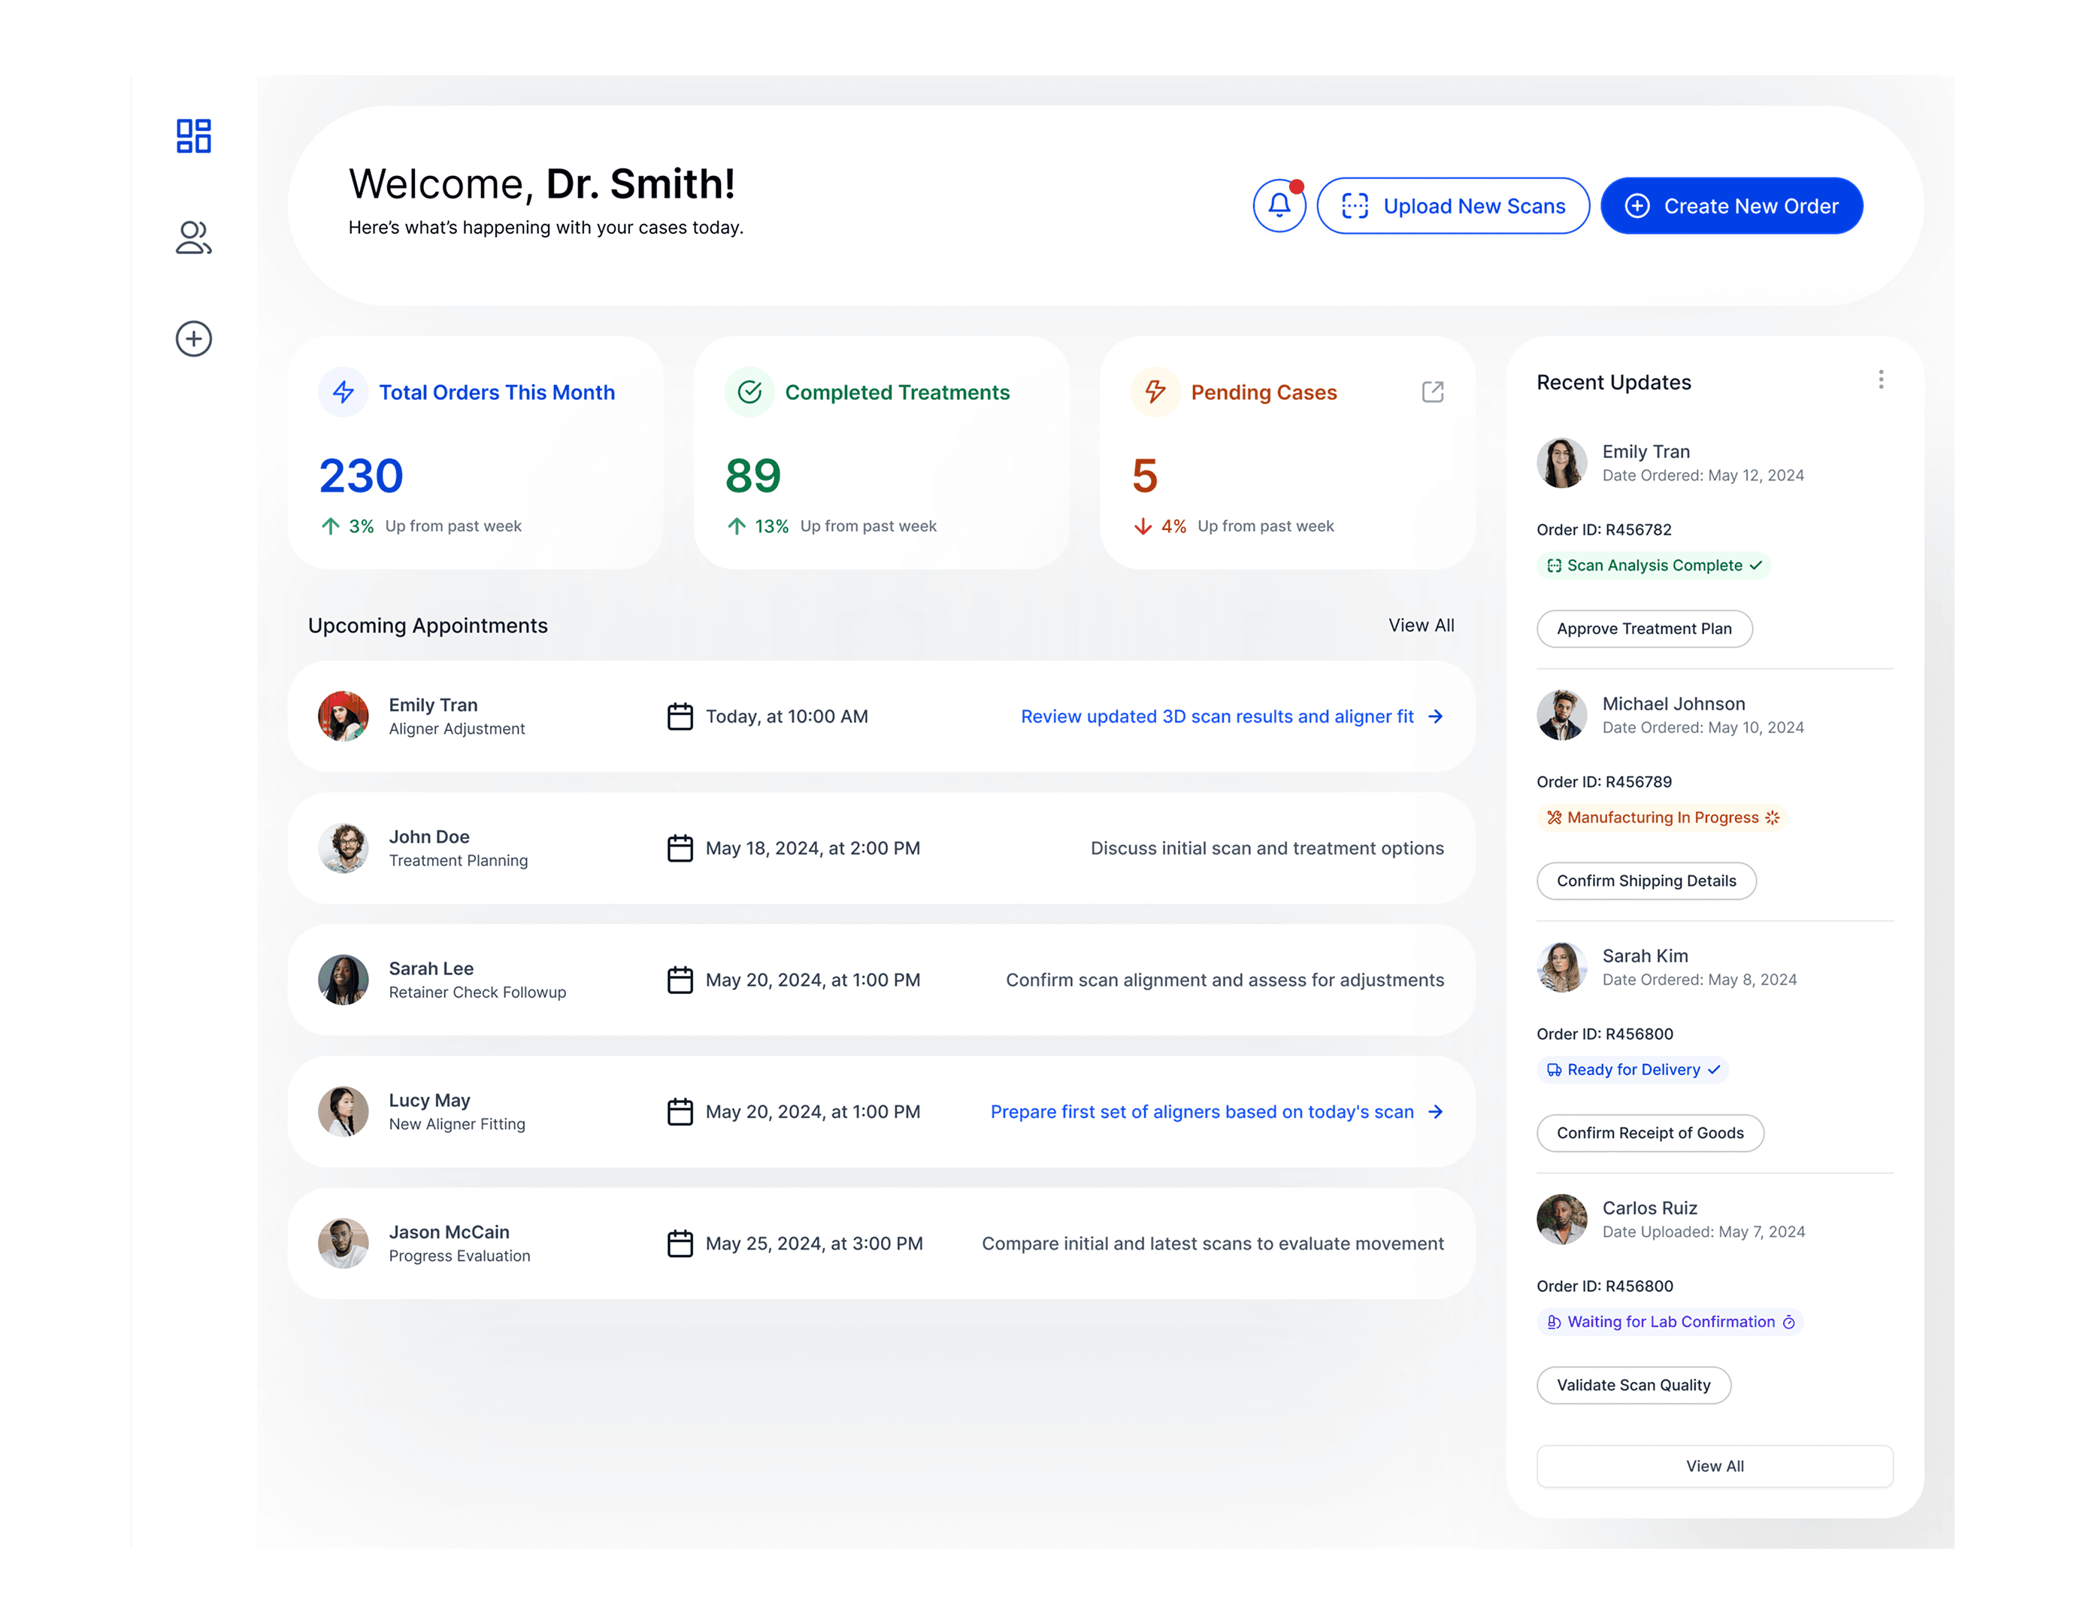The width and height of the screenshot is (2086, 1624).
Task: Click View All for Upcoming Appointments
Action: [x=1420, y=625]
